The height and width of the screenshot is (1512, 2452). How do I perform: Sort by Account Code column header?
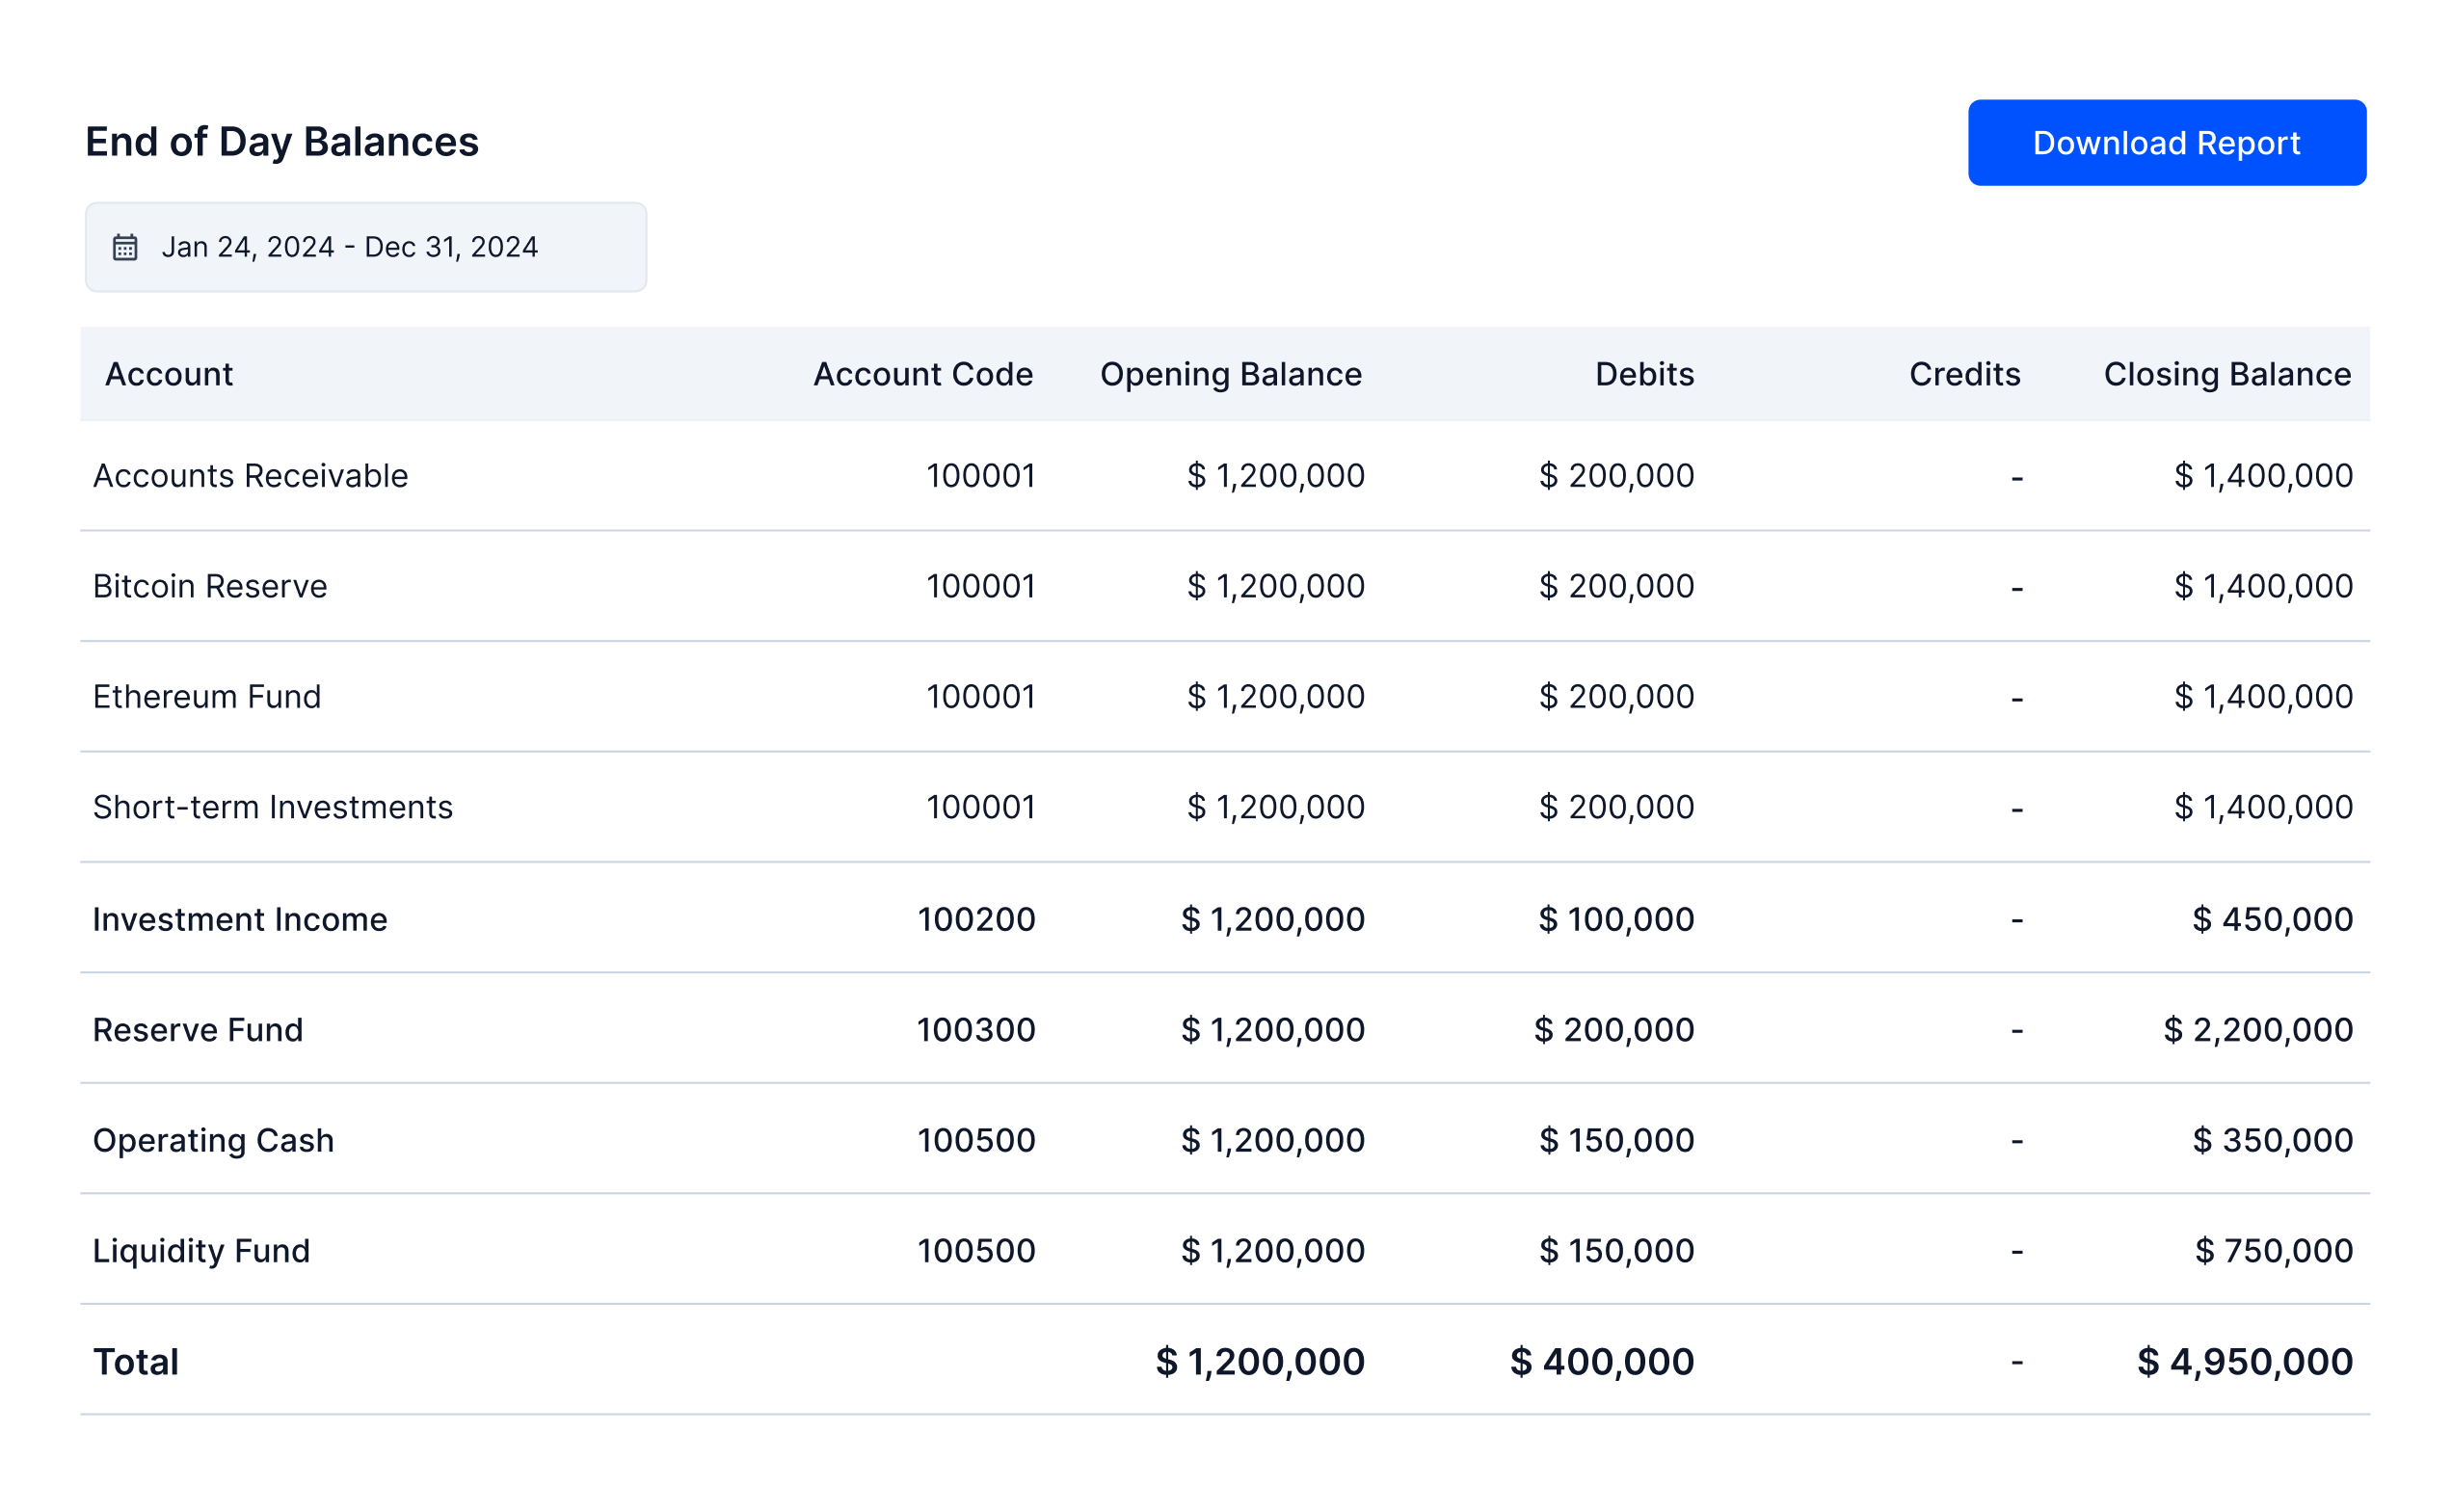tap(923, 374)
